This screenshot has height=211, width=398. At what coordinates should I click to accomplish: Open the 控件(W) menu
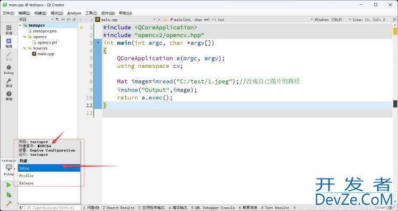[108, 13]
